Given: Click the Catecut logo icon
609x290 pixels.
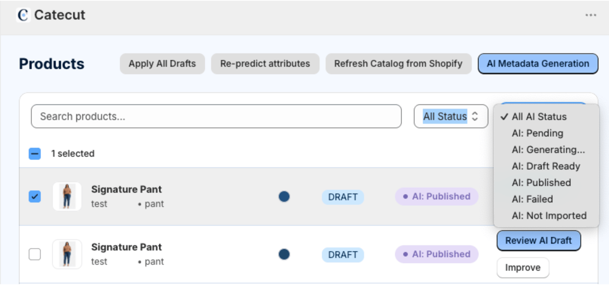Looking at the screenshot, I should [23, 15].
